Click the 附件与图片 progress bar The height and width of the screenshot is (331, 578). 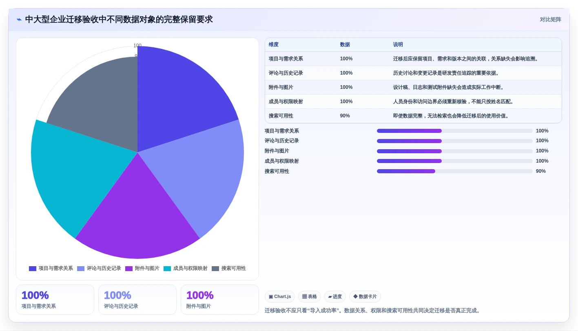pyautogui.click(x=455, y=151)
